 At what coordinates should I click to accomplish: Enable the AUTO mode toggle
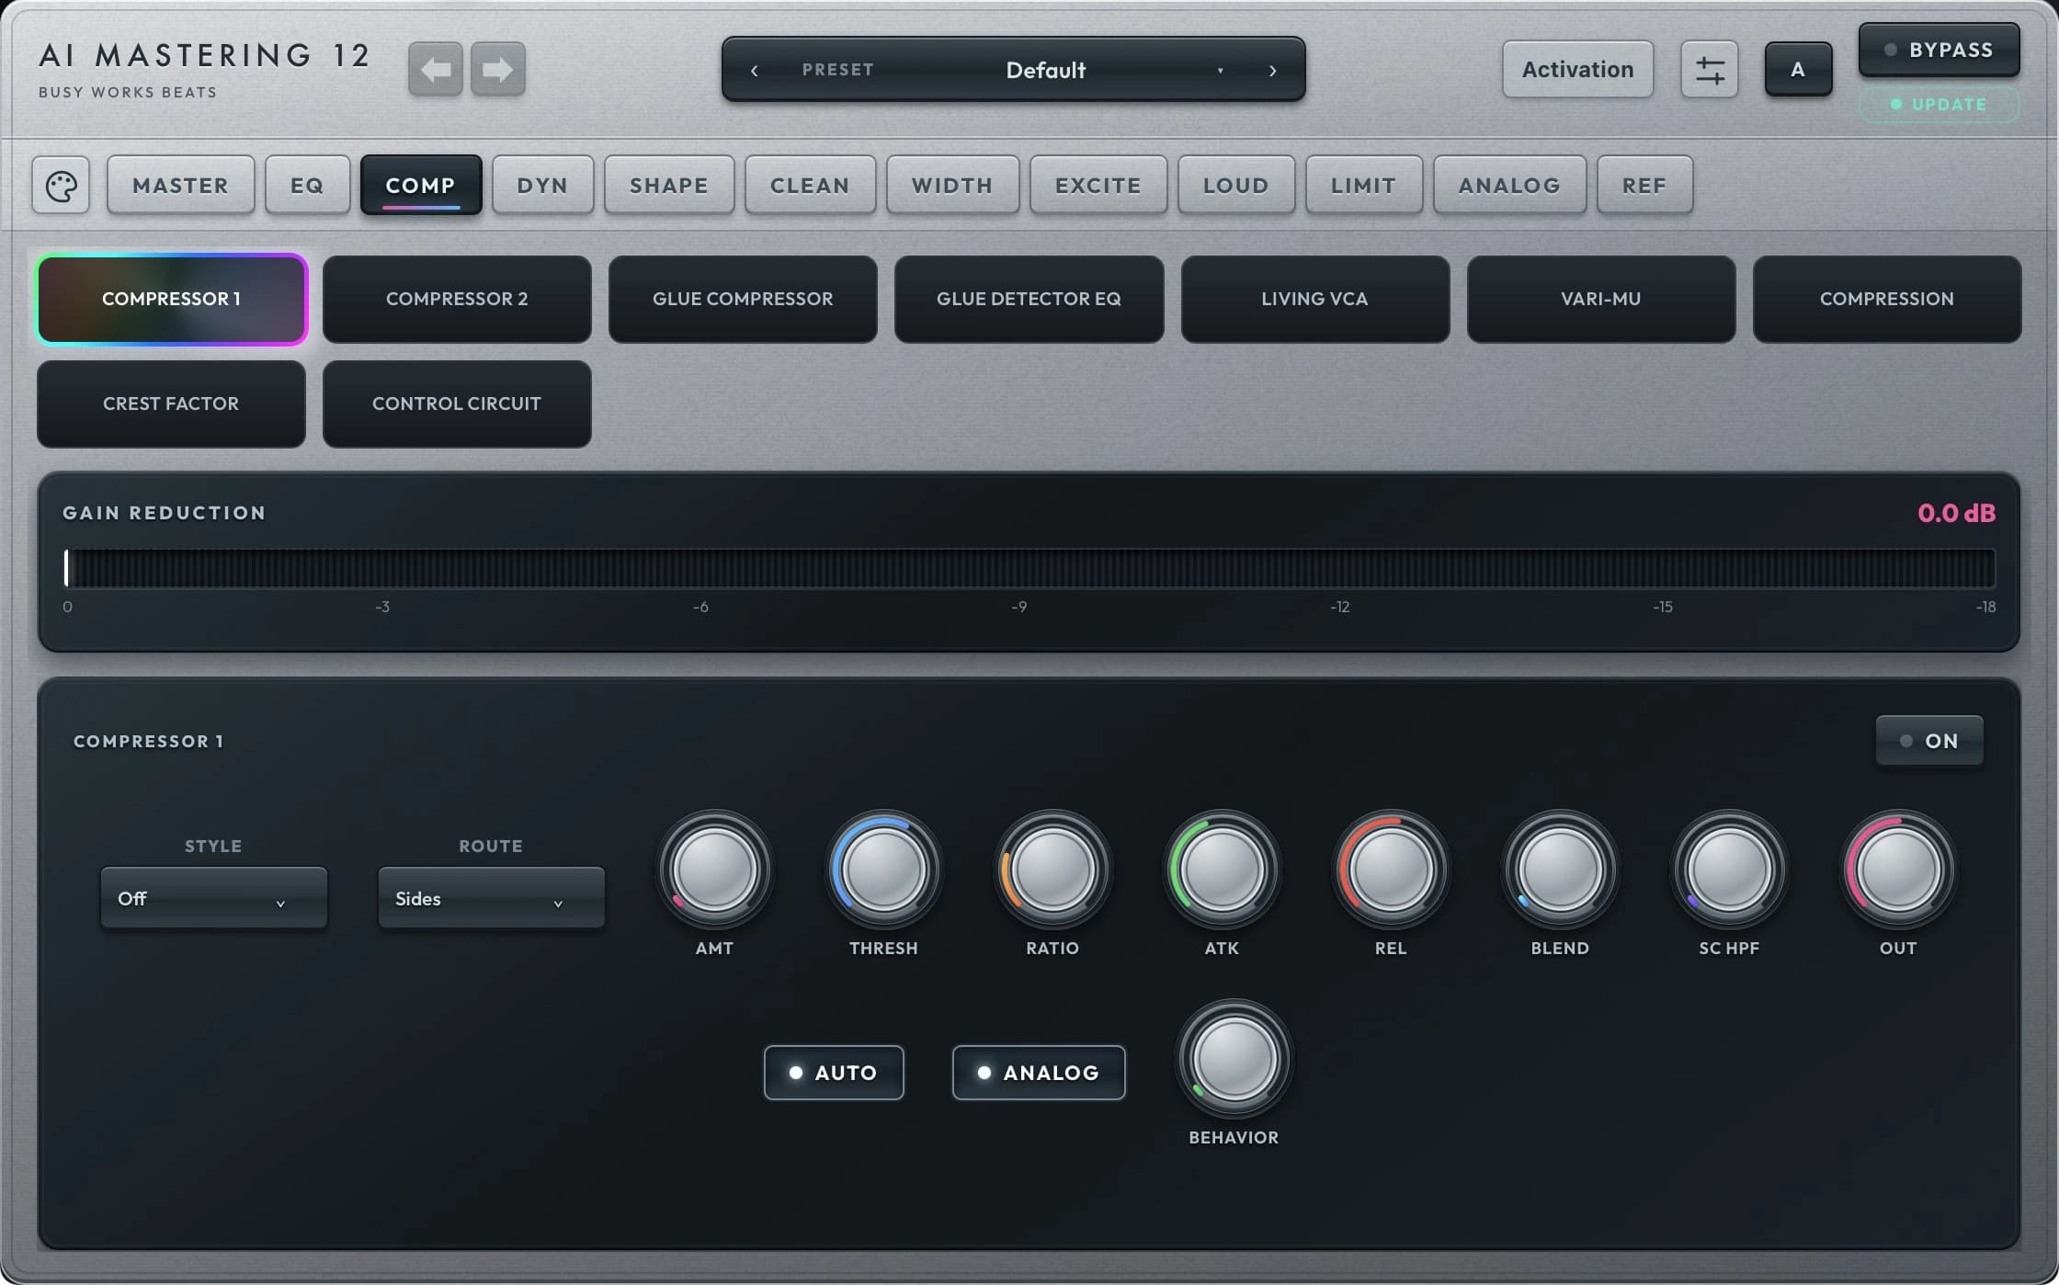click(x=834, y=1073)
